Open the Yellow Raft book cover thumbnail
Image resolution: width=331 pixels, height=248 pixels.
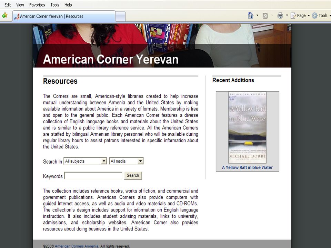pyautogui.click(x=248, y=127)
